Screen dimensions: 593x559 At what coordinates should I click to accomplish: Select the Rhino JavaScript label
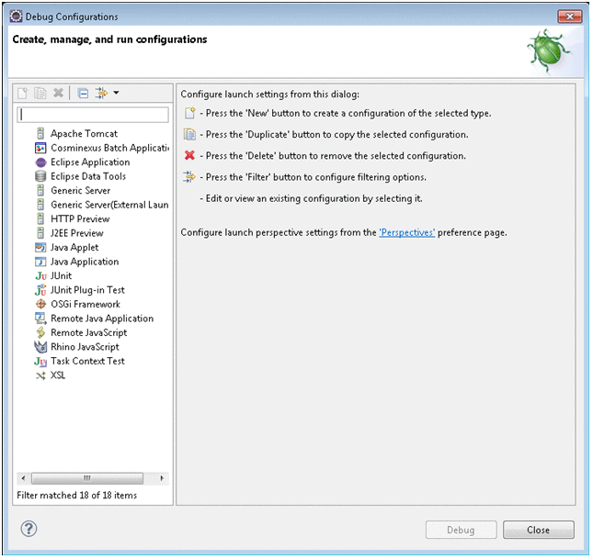pyautogui.click(x=86, y=347)
